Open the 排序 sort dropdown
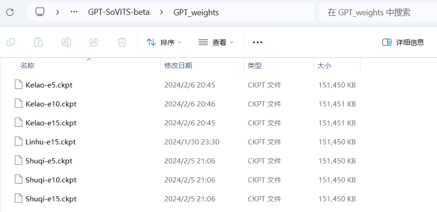The height and width of the screenshot is (212, 437). [x=164, y=42]
